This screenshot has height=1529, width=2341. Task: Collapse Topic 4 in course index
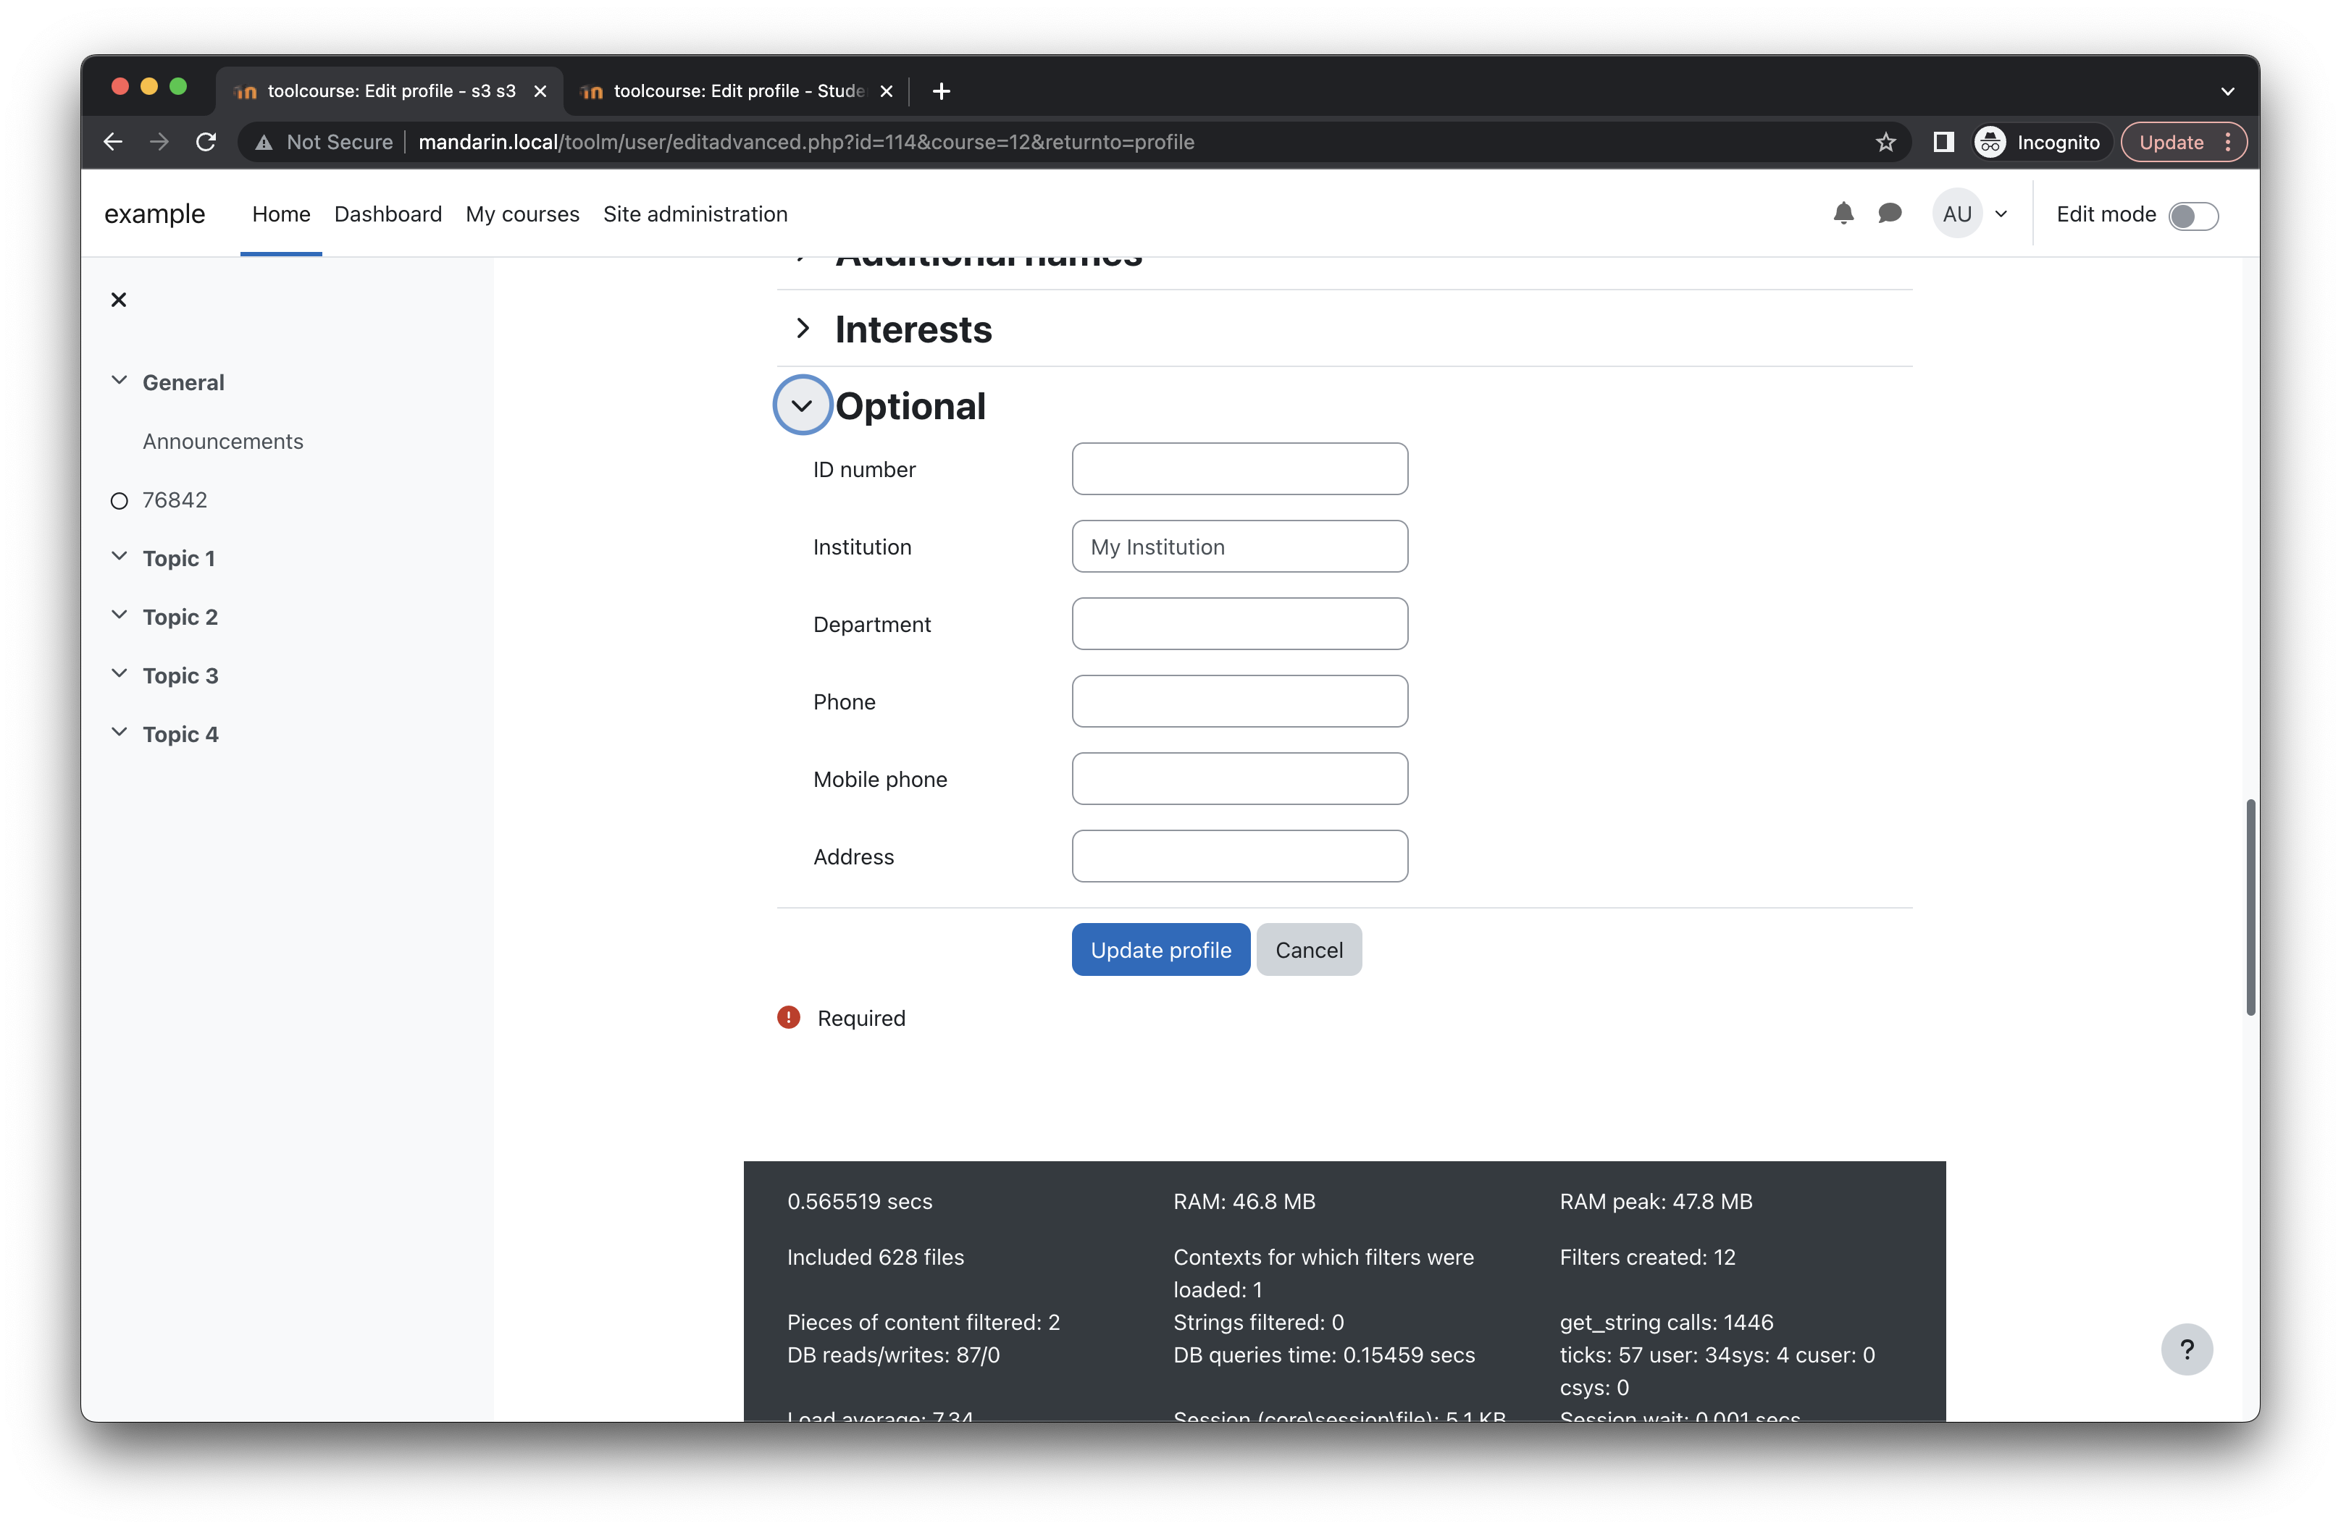tap(119, 733)
